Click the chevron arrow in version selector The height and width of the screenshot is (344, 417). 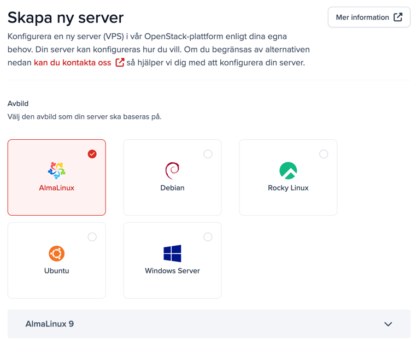click(x=388, y=324)
